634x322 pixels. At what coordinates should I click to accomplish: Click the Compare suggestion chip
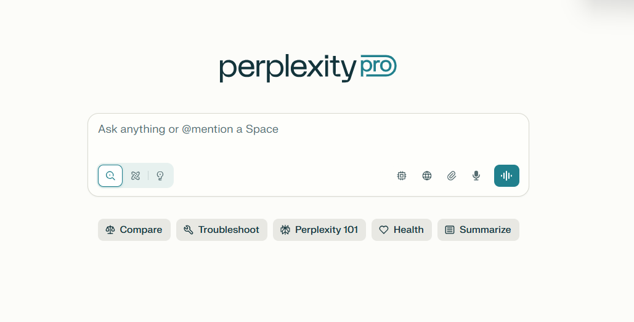134,230
